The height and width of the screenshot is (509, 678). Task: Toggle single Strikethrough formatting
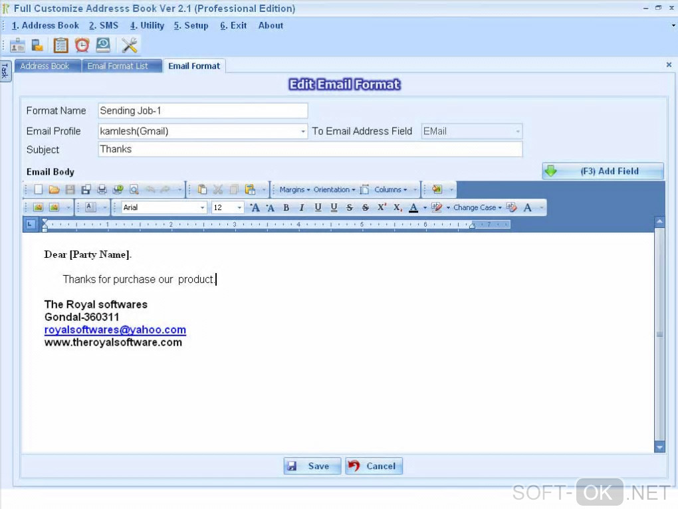point(350,207)
